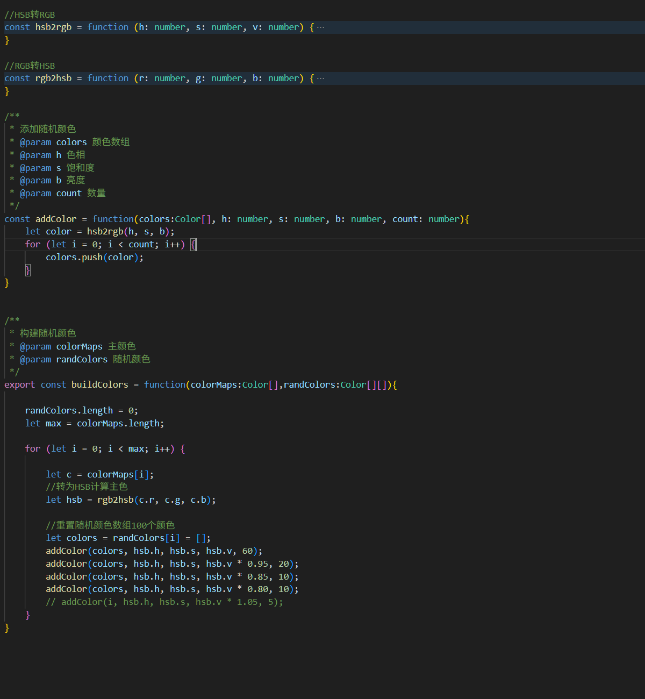Image resolution: width=645 pixels, height=699 pixels.
Task: Click the doc comment text '添加随机颜色'
Action: coord(48,129)
